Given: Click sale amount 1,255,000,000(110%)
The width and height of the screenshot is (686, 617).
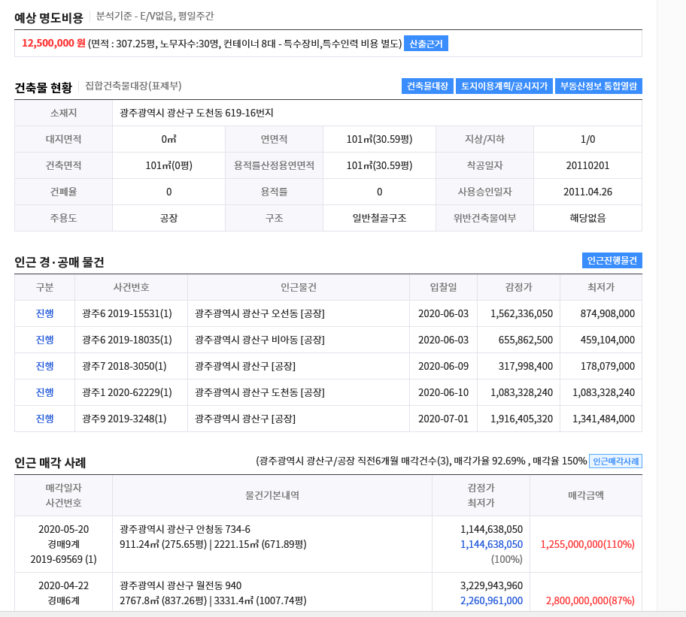Looking at the screenshot, I should point(587,544).
